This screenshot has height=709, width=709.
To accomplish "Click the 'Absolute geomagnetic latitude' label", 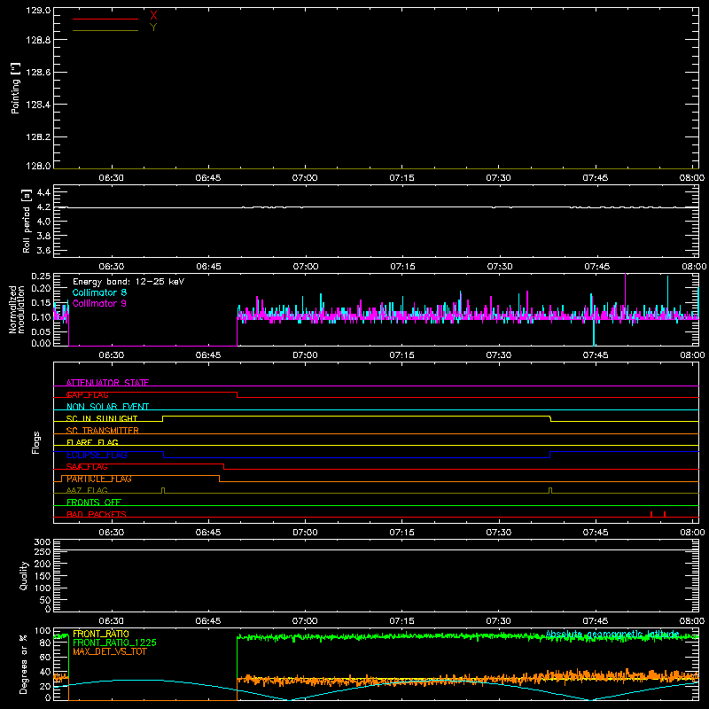I will click(612, 634).
